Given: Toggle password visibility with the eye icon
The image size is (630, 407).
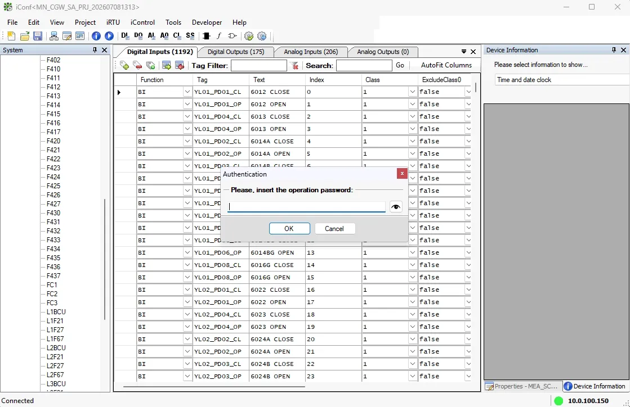Looking at the screenshot, I should click(396, 207).
